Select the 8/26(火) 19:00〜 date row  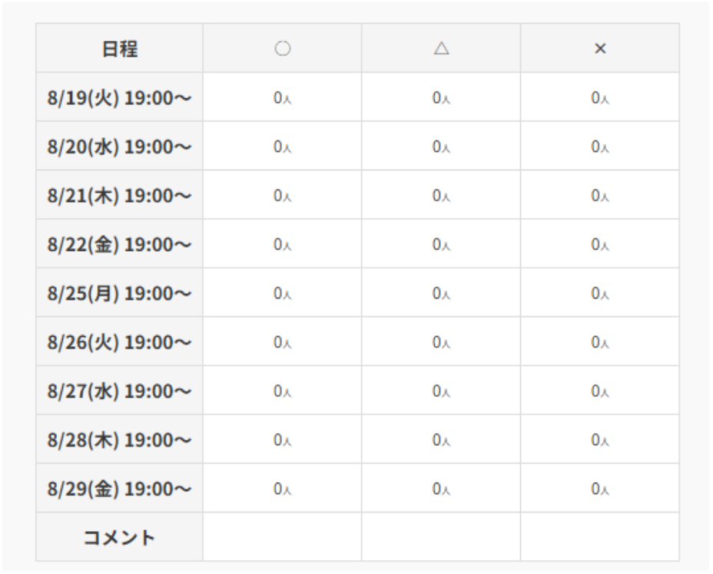(x=120, y=342)
